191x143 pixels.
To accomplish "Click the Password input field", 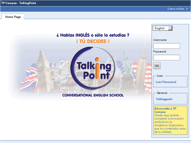I will [167, 57].
